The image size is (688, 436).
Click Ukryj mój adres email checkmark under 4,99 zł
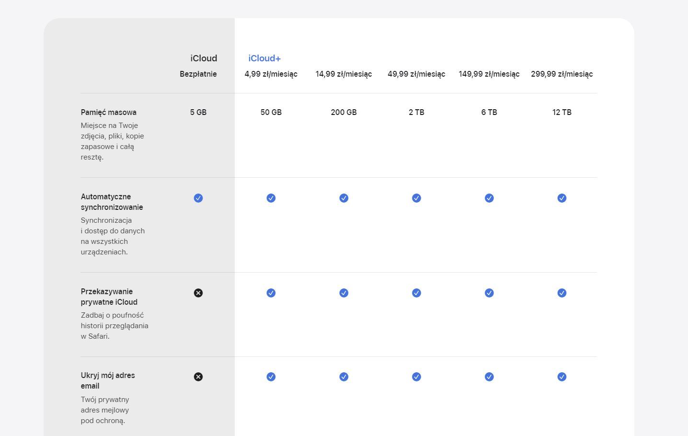click(271, 377)
